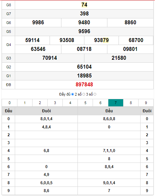
Task: Click the G3 number 21580
Action: [x=119, y=58]
